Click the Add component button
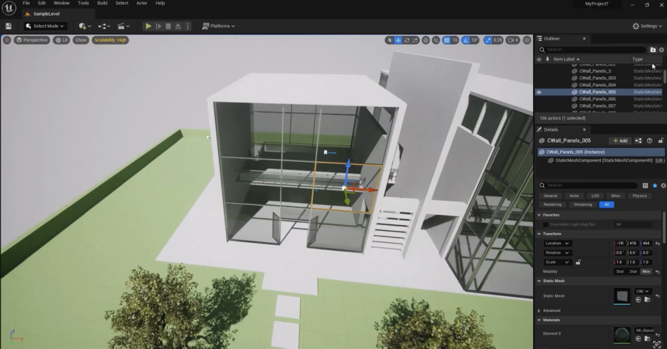This screenshot has width=667, height=349. (x=620, y=141)
